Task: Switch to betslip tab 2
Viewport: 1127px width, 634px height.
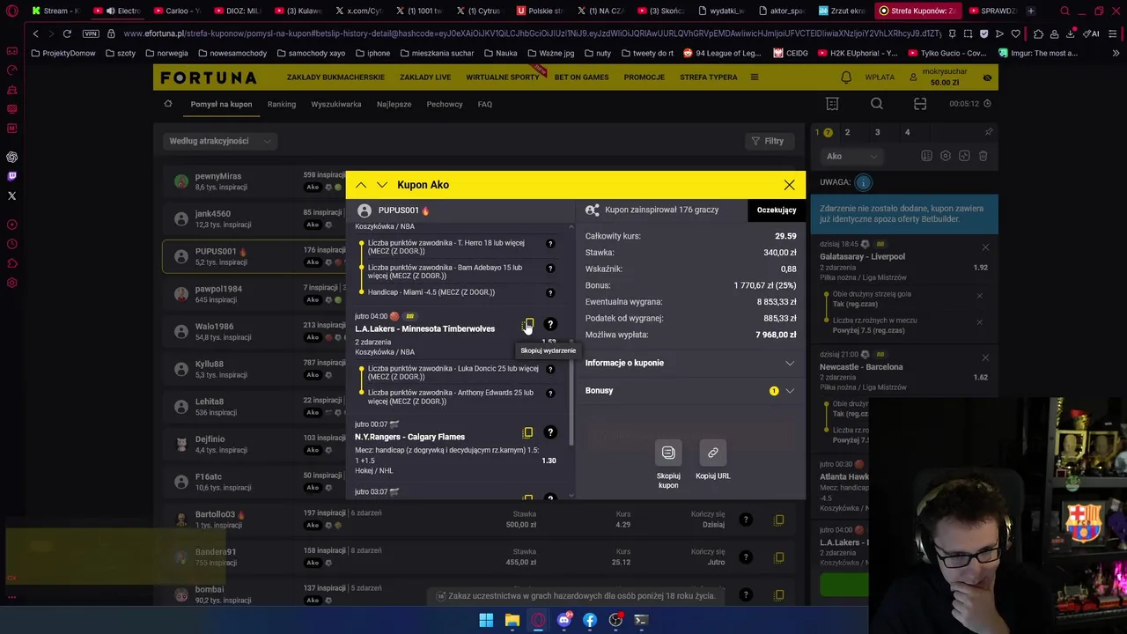Action: tap(847, 132)
